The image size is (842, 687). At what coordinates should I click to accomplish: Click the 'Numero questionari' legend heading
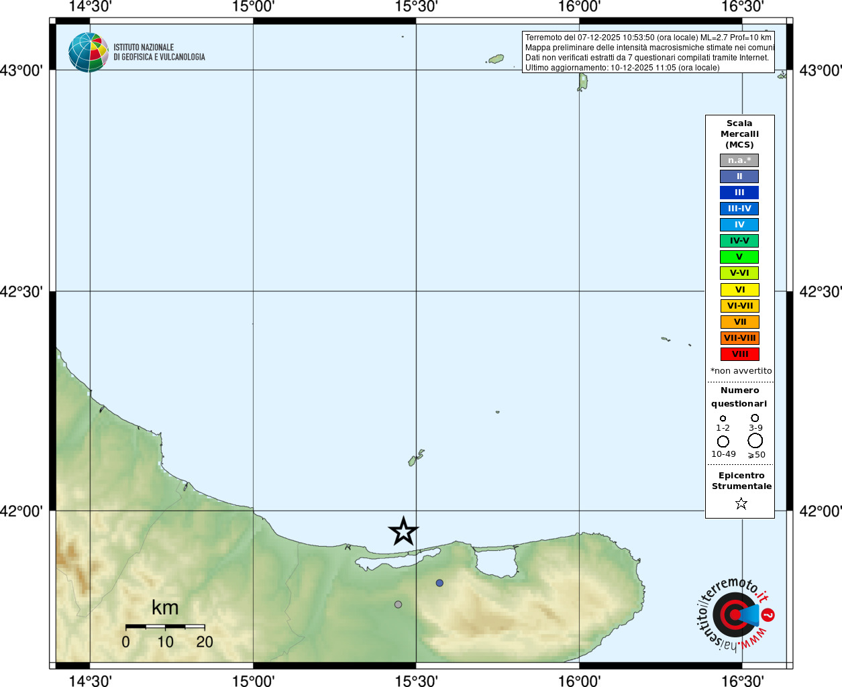[x=739, y=397]
